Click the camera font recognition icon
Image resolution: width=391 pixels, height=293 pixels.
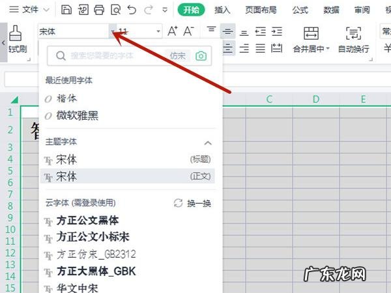point(201,56)
